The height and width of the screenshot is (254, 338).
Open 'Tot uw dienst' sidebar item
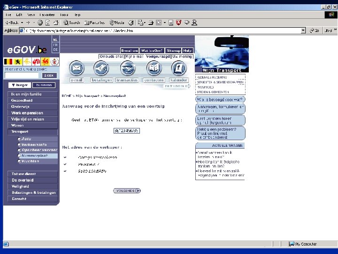click(32, 174)
